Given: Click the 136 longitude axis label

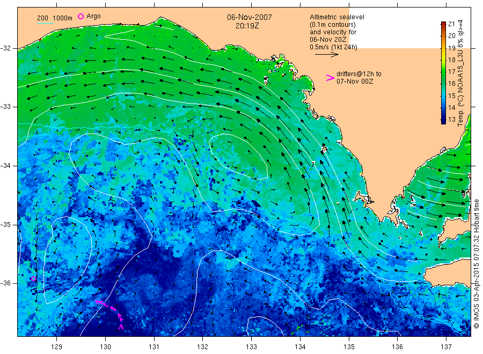Looking at the screenshot, I should 397,346.
